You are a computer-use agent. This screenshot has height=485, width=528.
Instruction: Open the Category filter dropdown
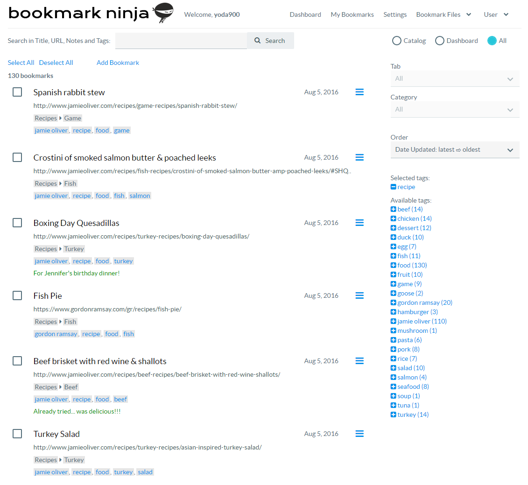tap(455, 109)
